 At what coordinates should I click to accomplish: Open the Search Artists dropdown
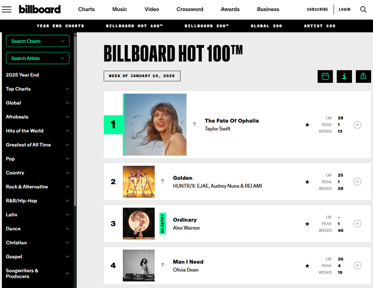pos(37,58)
